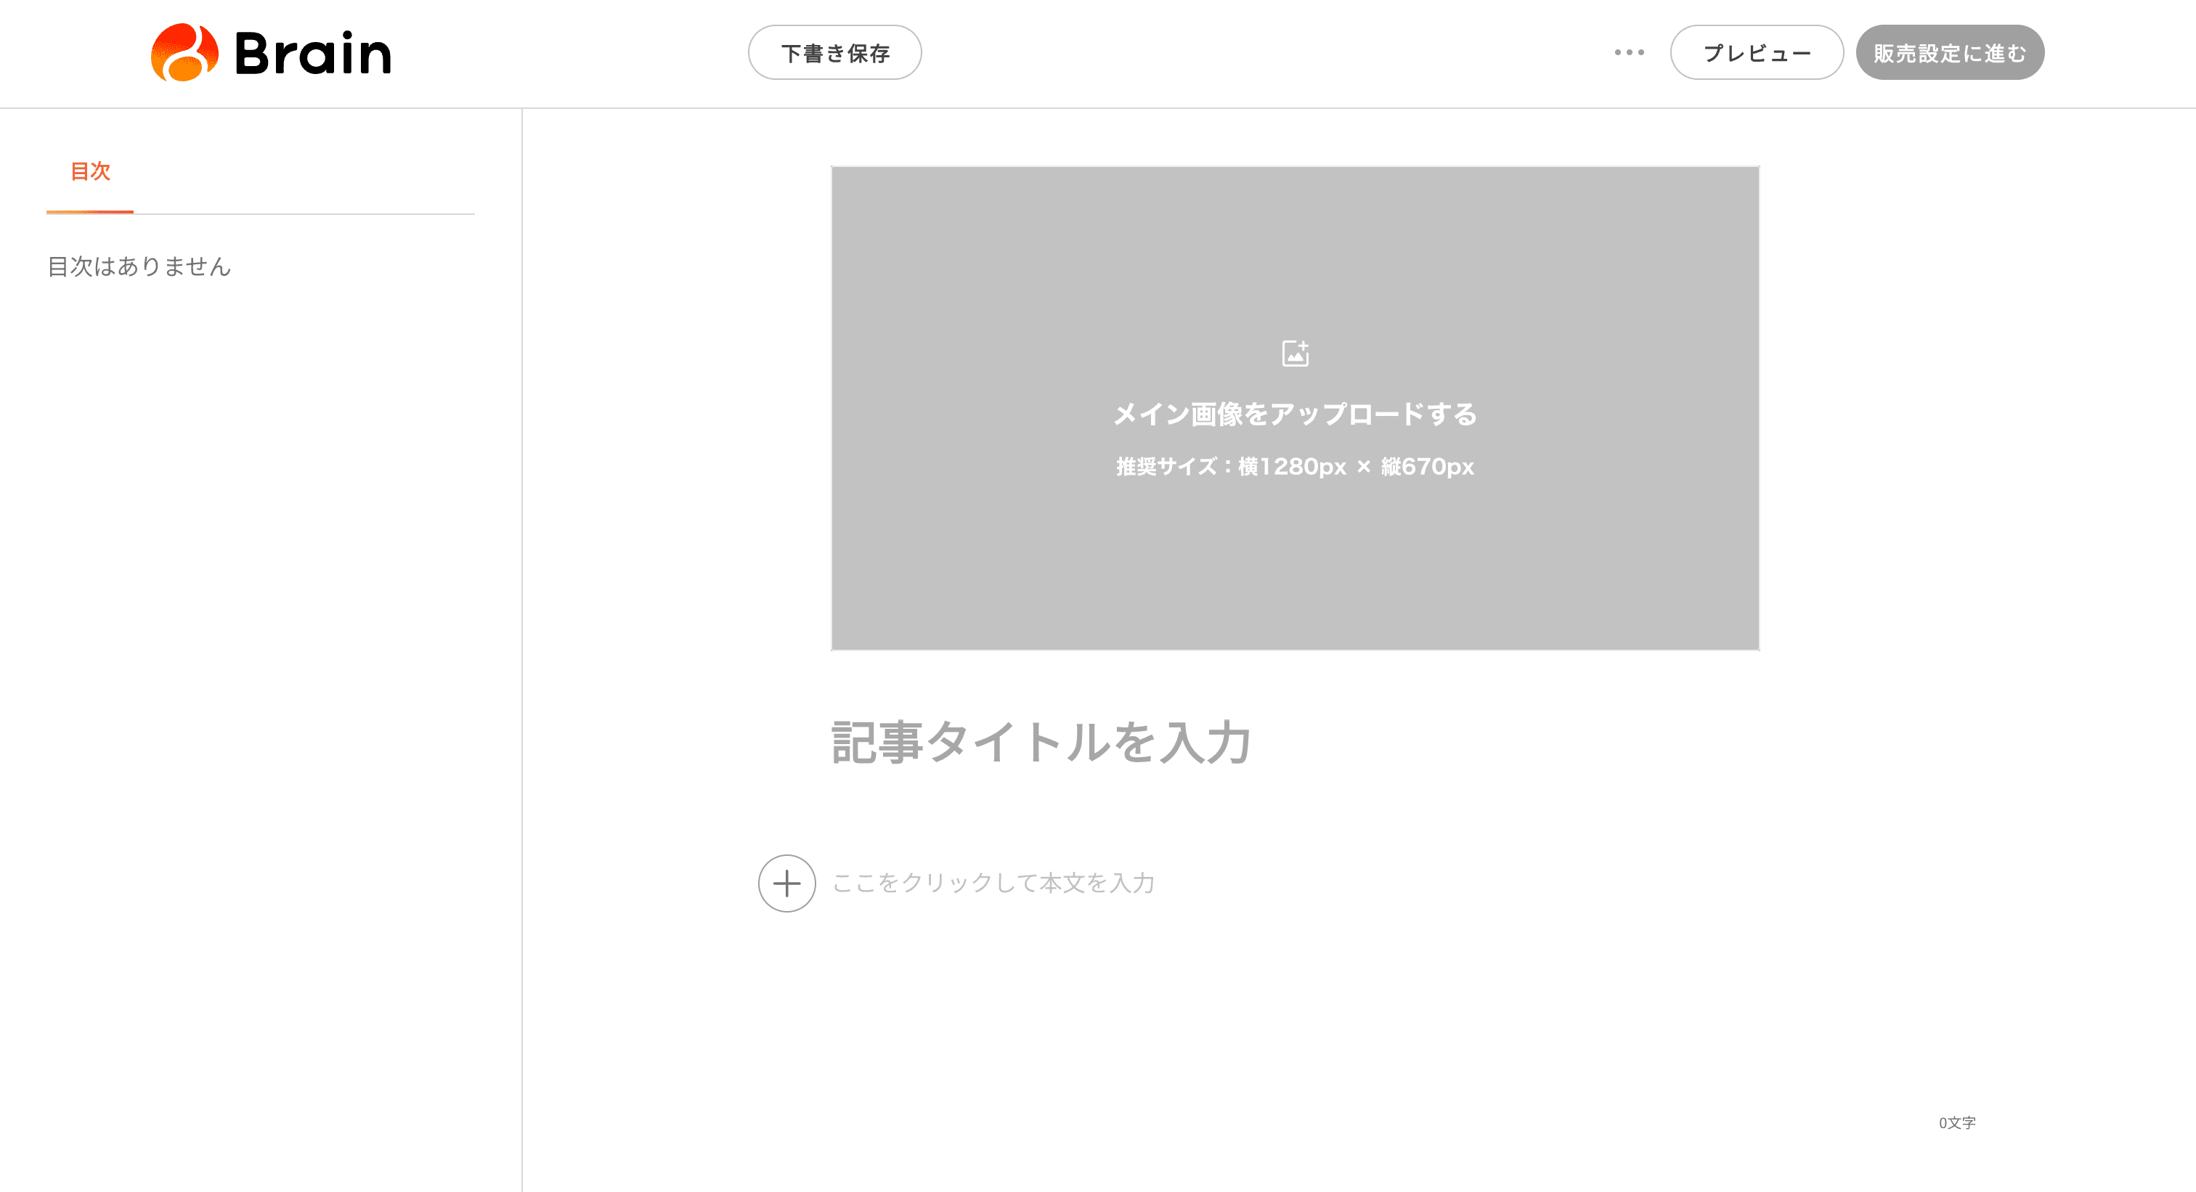Click the Brain wordmark text
Viewport: 2196px width, 1192px height.
tap(313, 54)
